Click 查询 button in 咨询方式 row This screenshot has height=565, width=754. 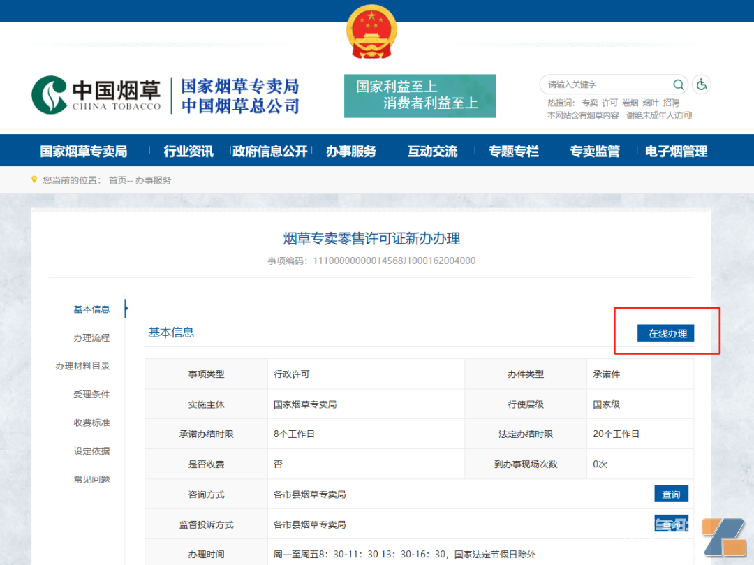pyautogui.click(x=671, y=494)
